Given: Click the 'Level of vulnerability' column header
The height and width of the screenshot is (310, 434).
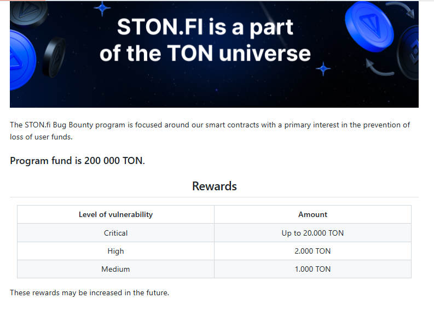Looking at the screenshot, I should [x=115, y=214].
